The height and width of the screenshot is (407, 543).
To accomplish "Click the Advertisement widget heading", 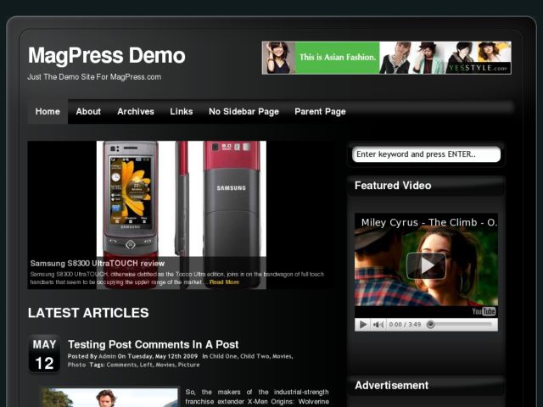I will point(392,385).
